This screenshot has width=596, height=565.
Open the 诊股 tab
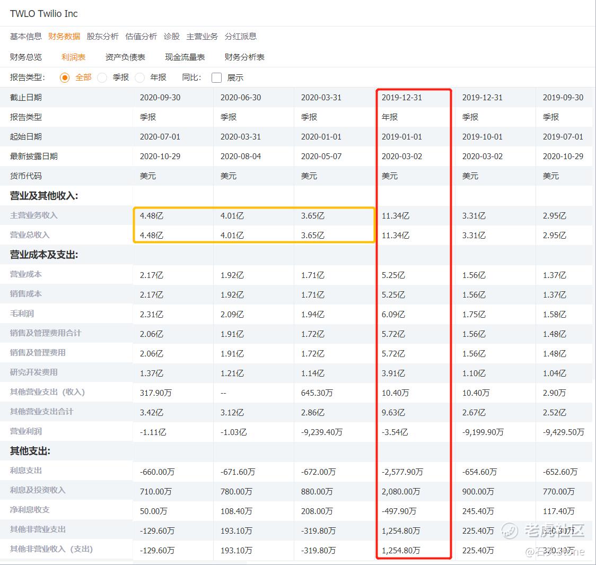coord(171,37)
